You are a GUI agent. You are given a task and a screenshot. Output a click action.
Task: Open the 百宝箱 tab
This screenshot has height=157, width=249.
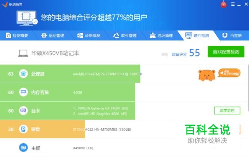[x=232, y=36]
